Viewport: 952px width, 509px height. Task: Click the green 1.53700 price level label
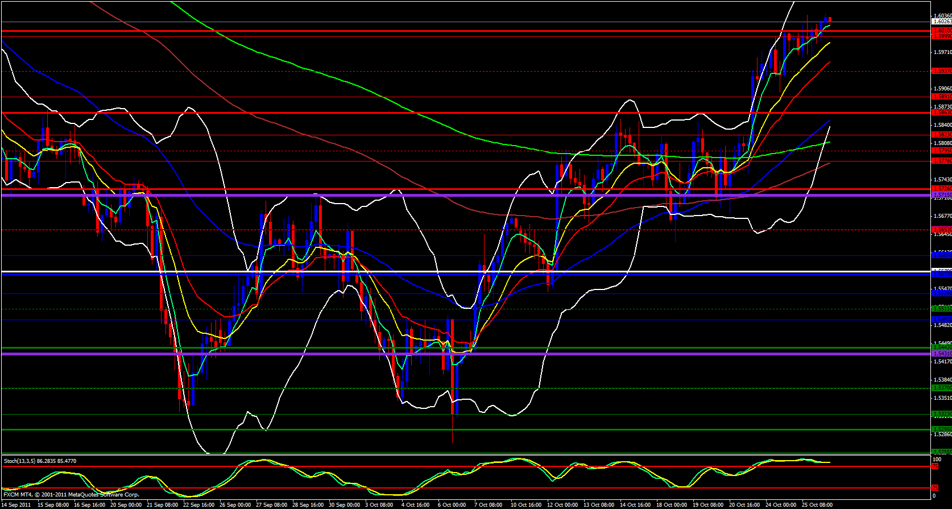click(941, 388)
